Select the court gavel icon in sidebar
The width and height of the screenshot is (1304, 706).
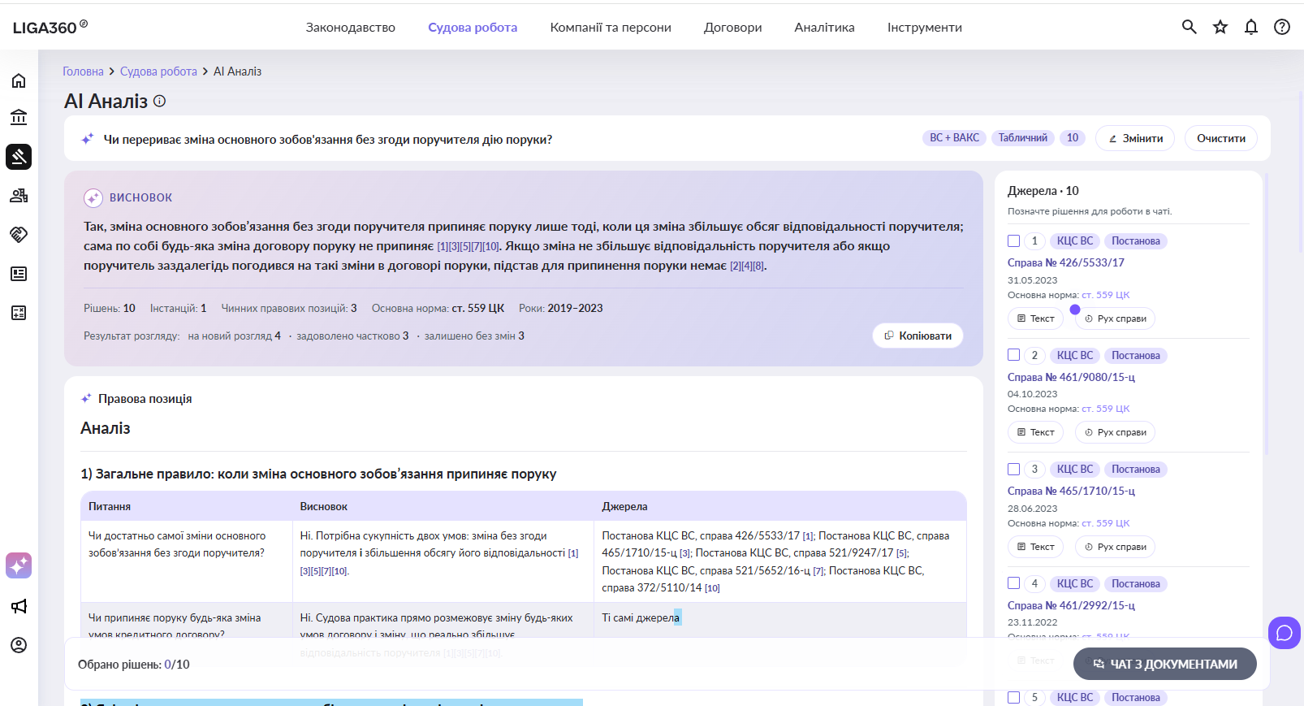click(19, 156)
